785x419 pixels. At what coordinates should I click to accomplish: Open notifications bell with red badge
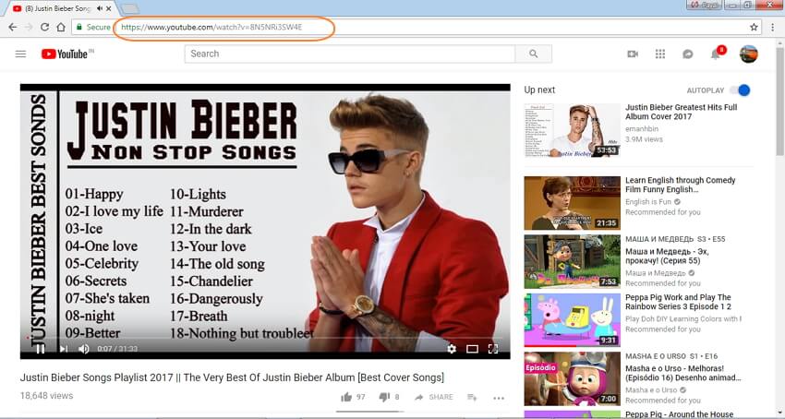pos(717,53)
